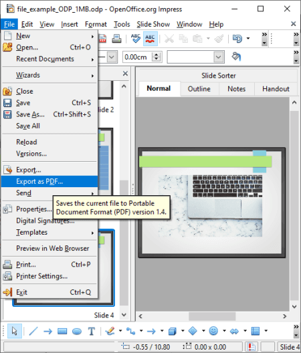
Task: Select the Block Arrows tool
Action: [x=234, y=331]
